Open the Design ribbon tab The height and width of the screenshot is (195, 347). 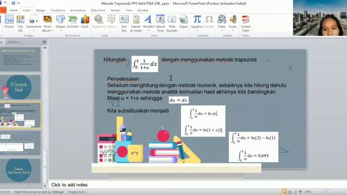tap(40, 10)
